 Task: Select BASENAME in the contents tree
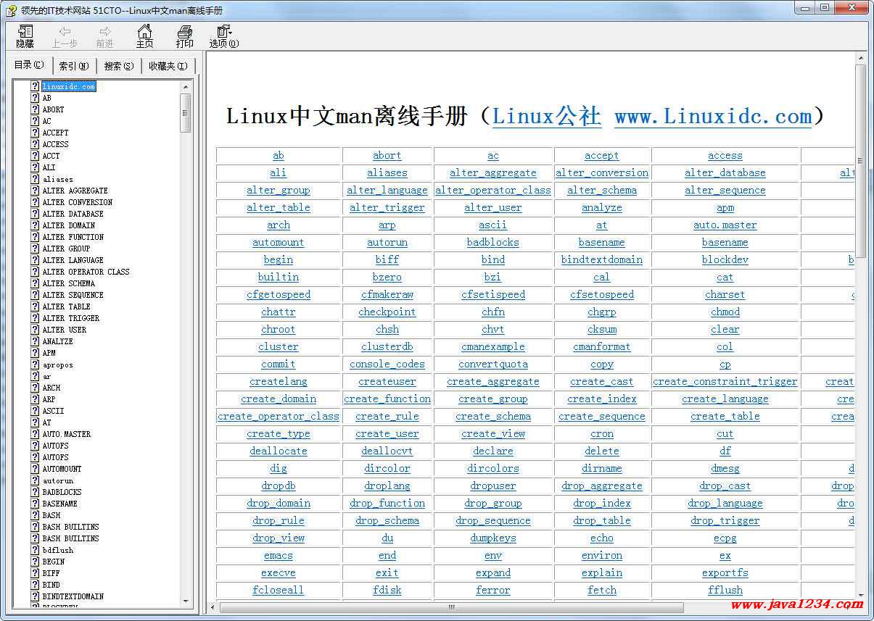tap(59, 504)
